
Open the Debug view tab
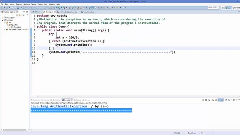[x=78, y=100]
